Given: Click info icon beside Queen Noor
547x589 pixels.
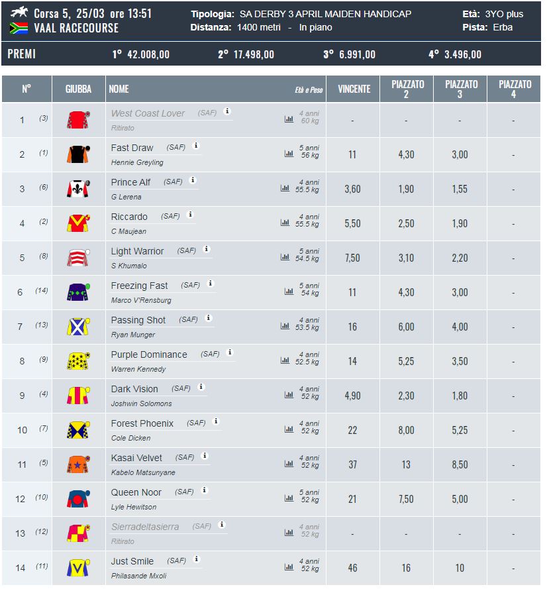Looking at the screenshot, I should coord(205,490).
